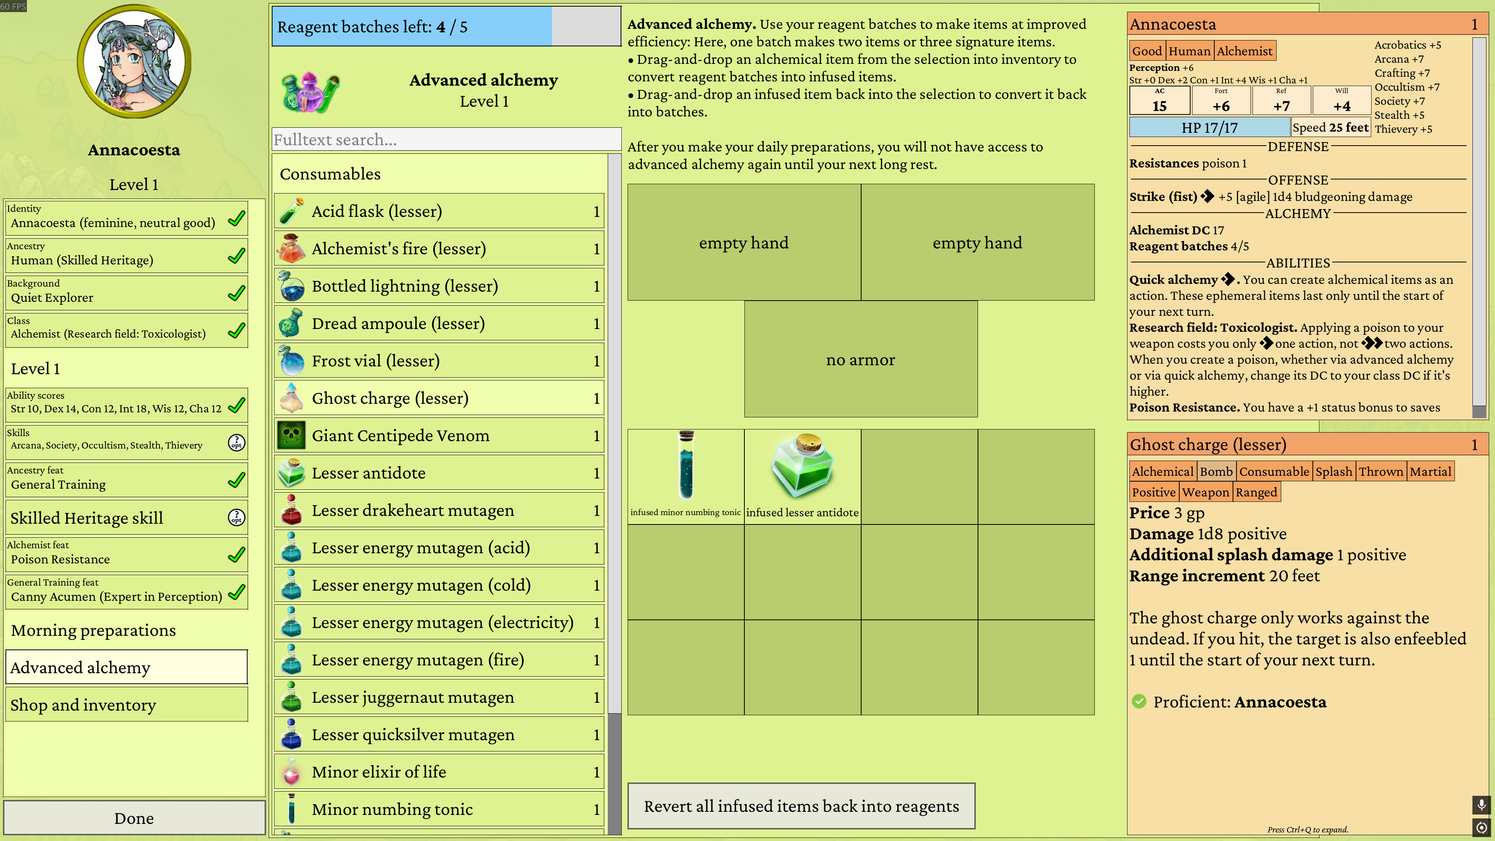Select the Lesser energy mutagen (cold) icon
Viewport: 1495px width, 841px height.
click(291, 585)
